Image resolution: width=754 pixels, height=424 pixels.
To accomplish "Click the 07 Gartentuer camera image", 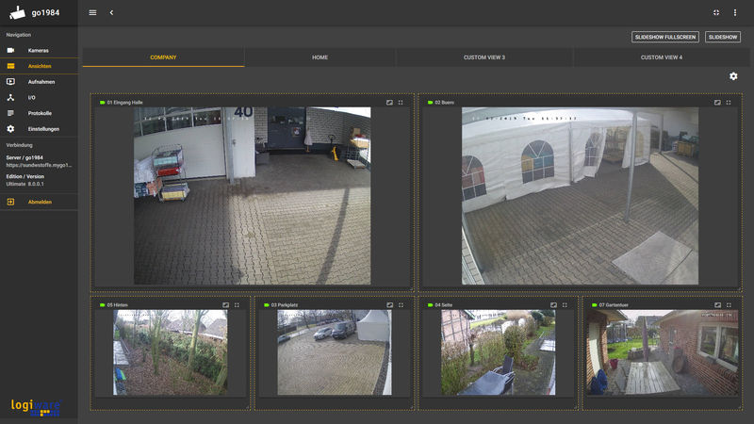I will tap(663, 352).
